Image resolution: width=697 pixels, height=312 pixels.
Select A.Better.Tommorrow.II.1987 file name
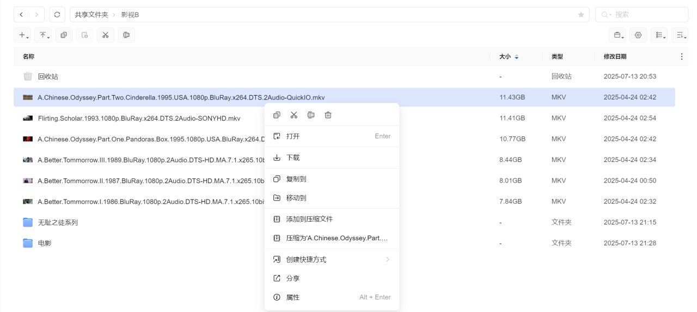coord(151,180)
